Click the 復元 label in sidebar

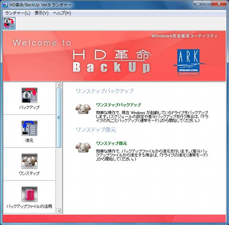click(29, 140)
